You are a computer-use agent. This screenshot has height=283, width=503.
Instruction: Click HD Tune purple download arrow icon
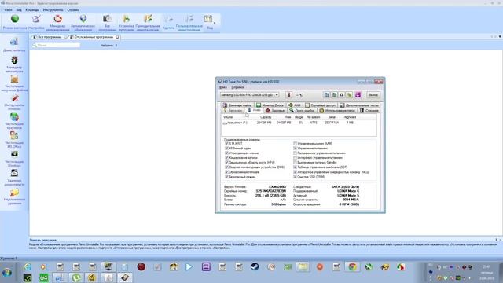point(358,95)
